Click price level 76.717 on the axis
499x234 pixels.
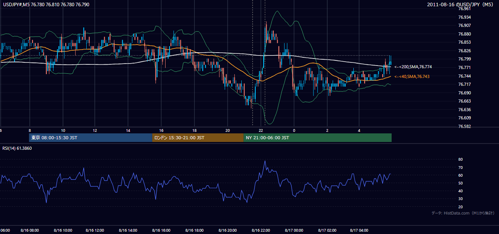pyautogui.click(x=464, y=84)
